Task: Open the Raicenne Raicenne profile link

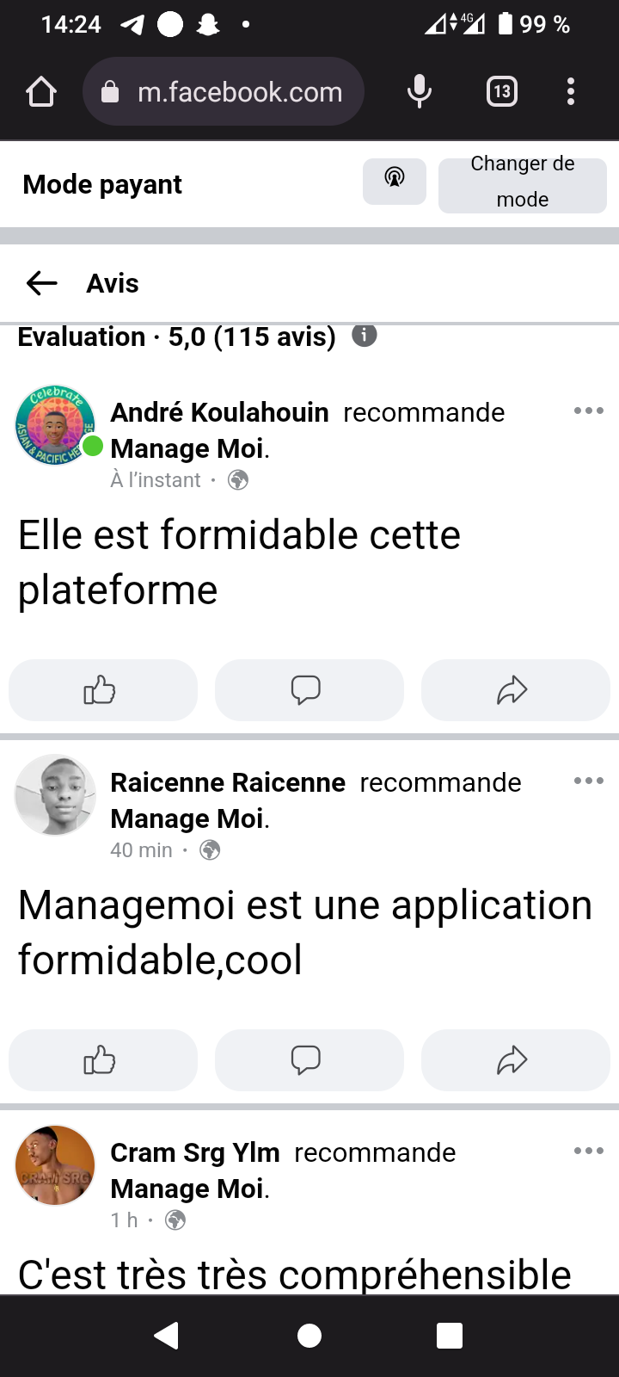Action: 228,782
